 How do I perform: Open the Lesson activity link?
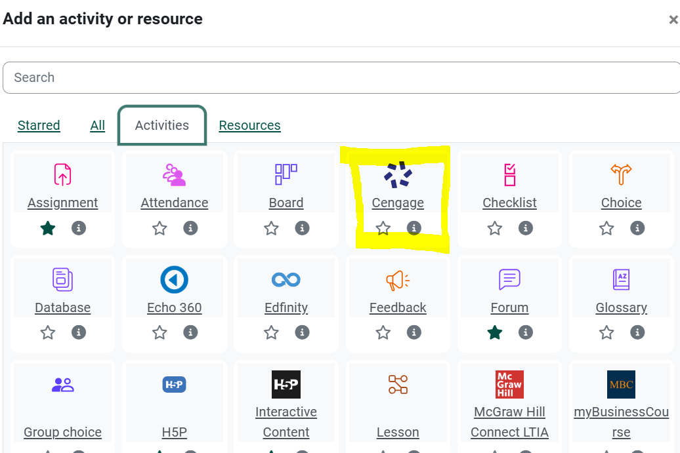click(x=398, y=432)
